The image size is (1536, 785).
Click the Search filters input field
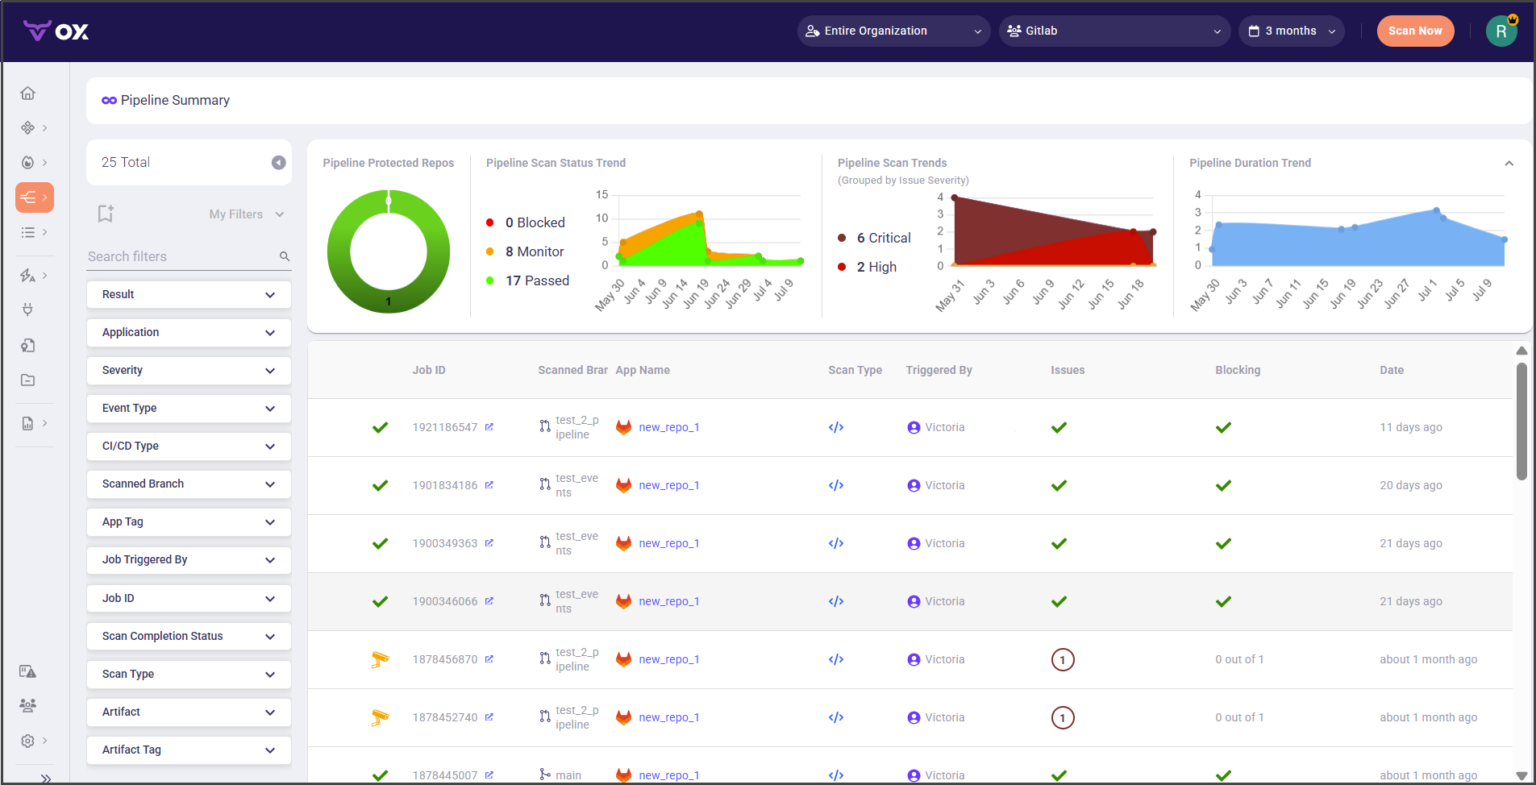click(x=181, y=256)
